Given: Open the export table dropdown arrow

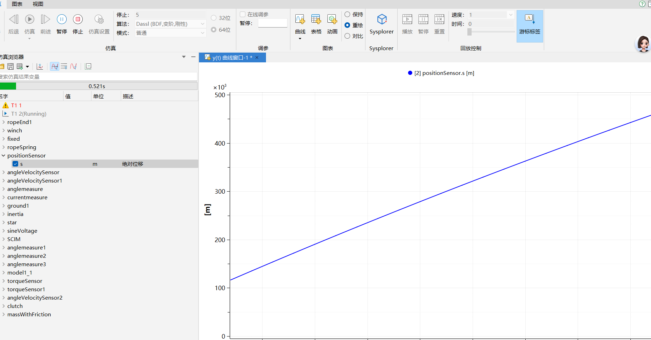Looking at the screenshot, I should (x=27, y=67).
